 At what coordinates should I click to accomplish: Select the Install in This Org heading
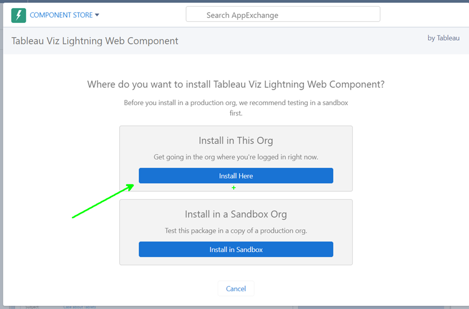coord(235,141)
